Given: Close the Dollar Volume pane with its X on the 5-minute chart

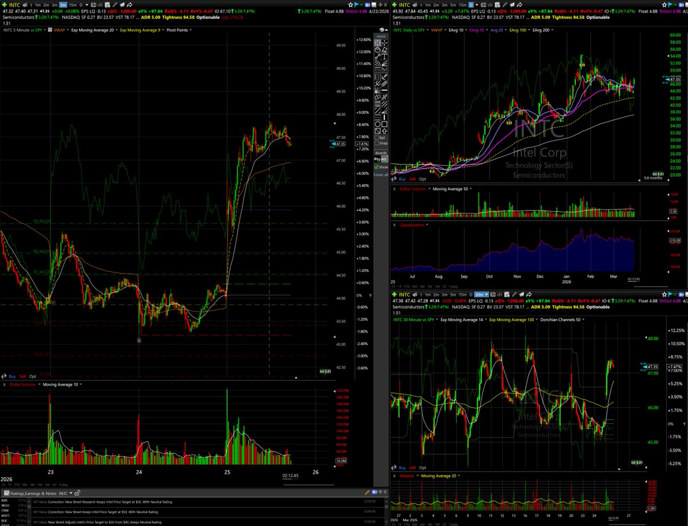Looking at the screenshot, I should pos(4,384).
